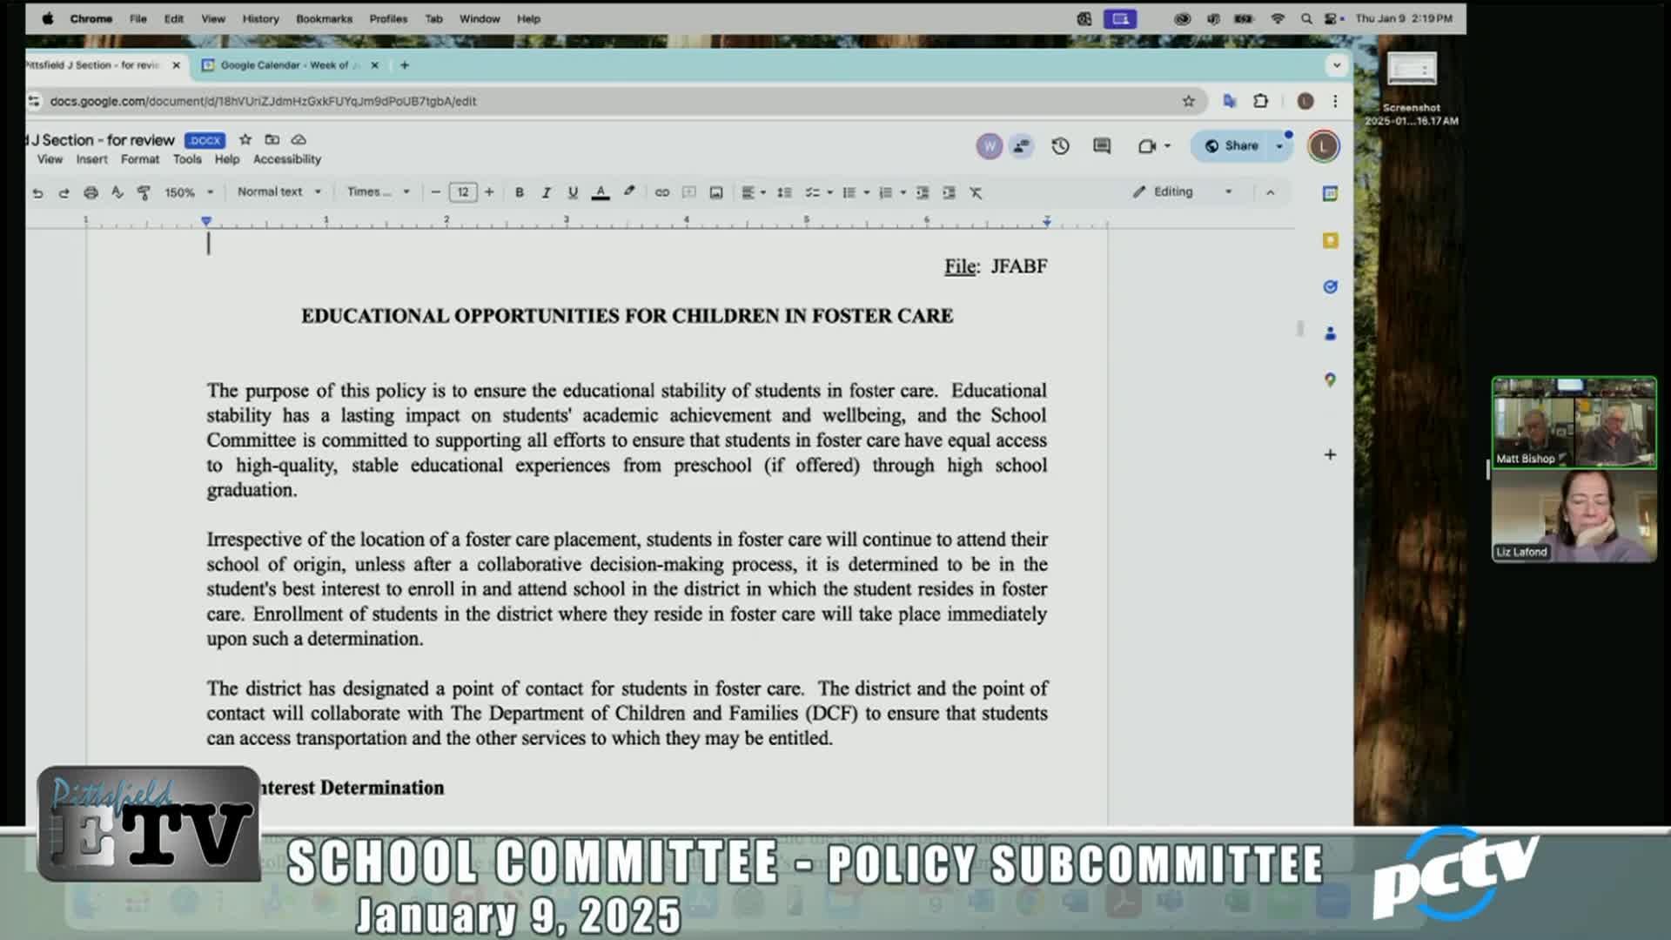Open the text color picker

601,192
